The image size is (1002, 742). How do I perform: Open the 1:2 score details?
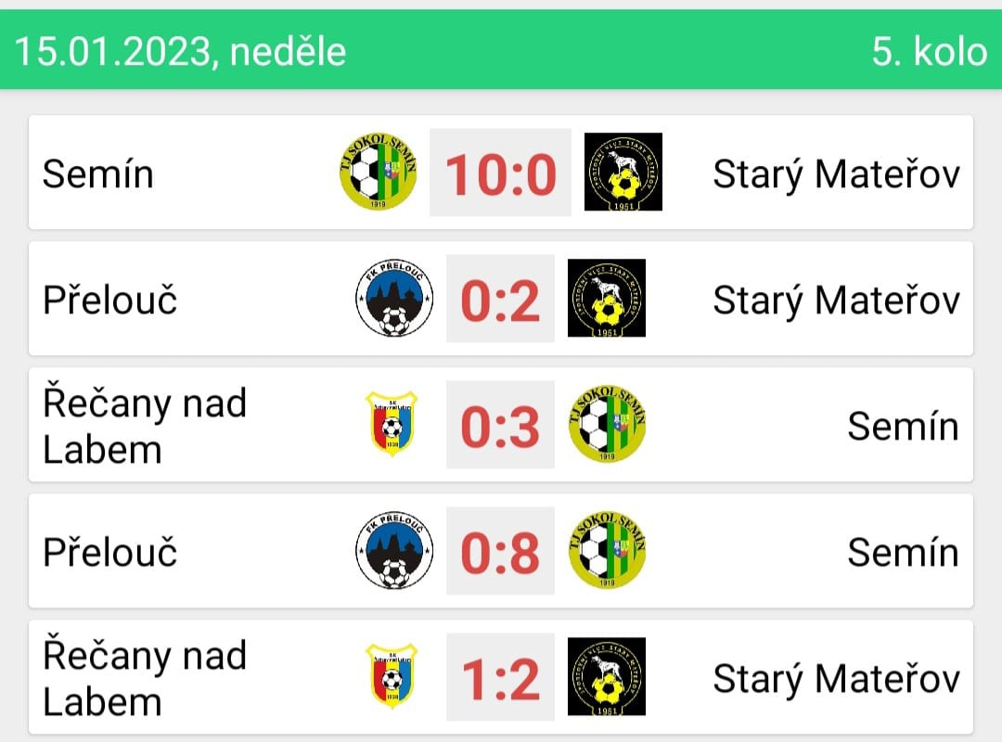click(500, 677)
